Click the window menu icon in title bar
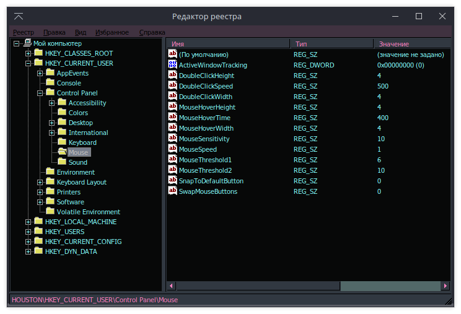The width and height of the screenshot is (461, 314). 19,17
